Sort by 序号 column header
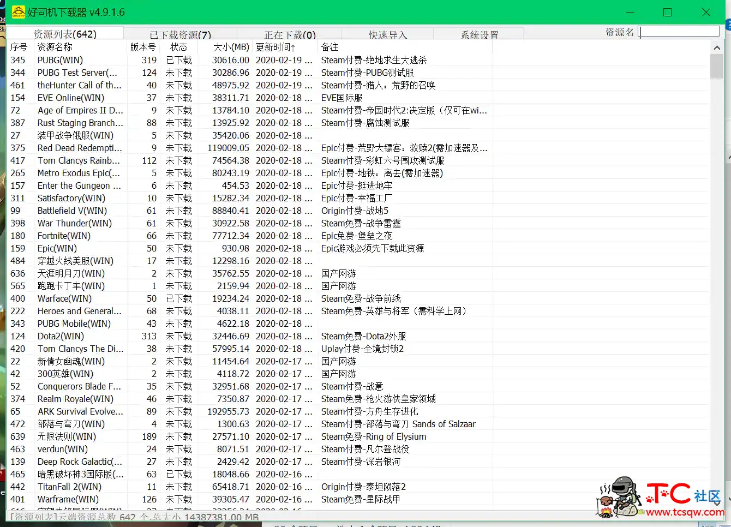The height and width of the screenshot is (527, 731). point(20,47)
